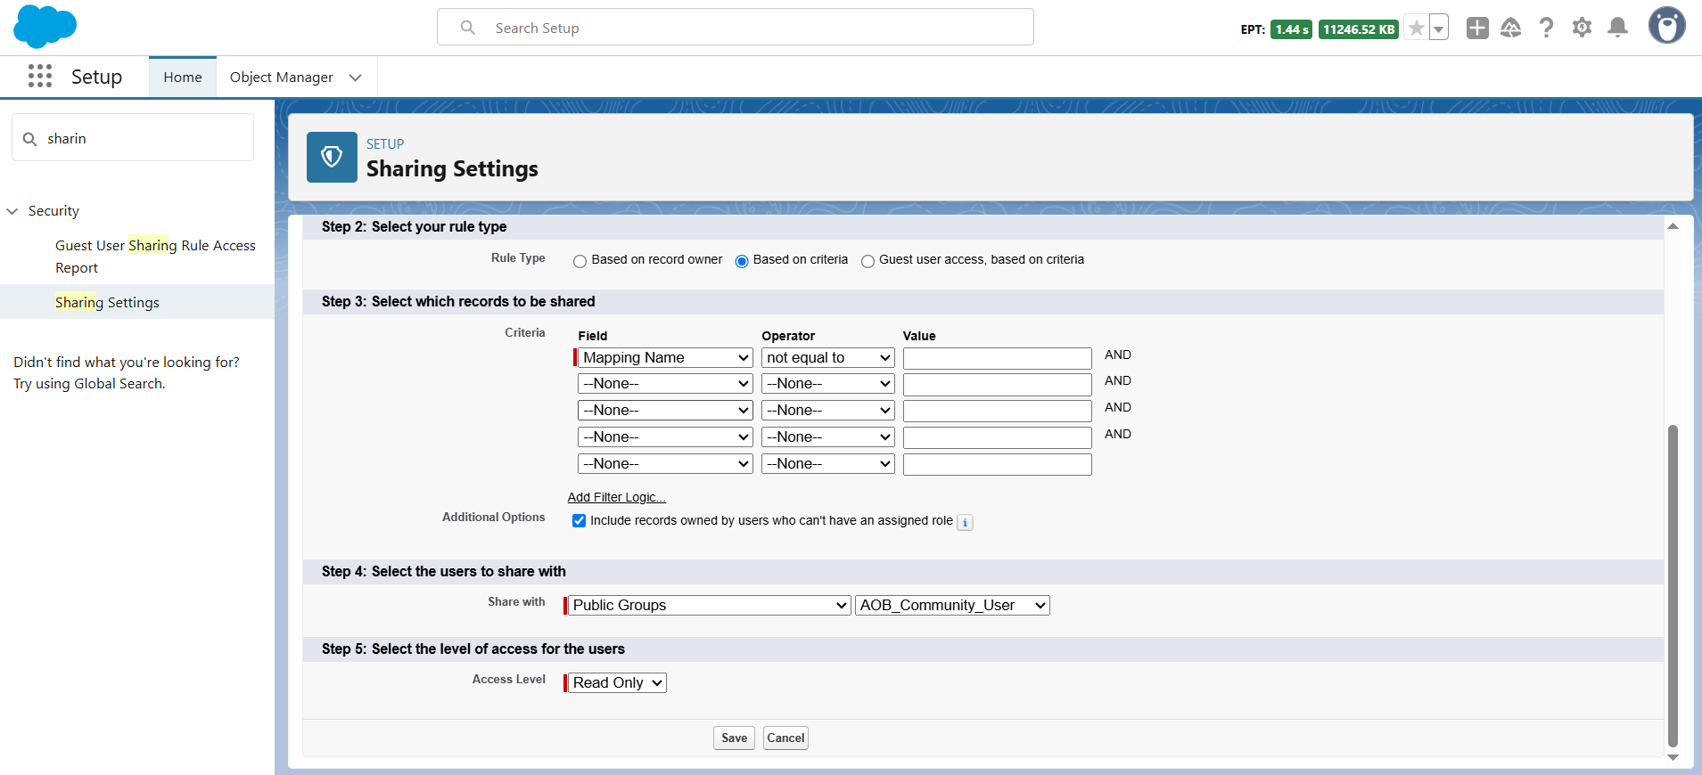Open Guest User Sharing Rule Access Report
Screen dimensions: 1702x775
[155, 257]
